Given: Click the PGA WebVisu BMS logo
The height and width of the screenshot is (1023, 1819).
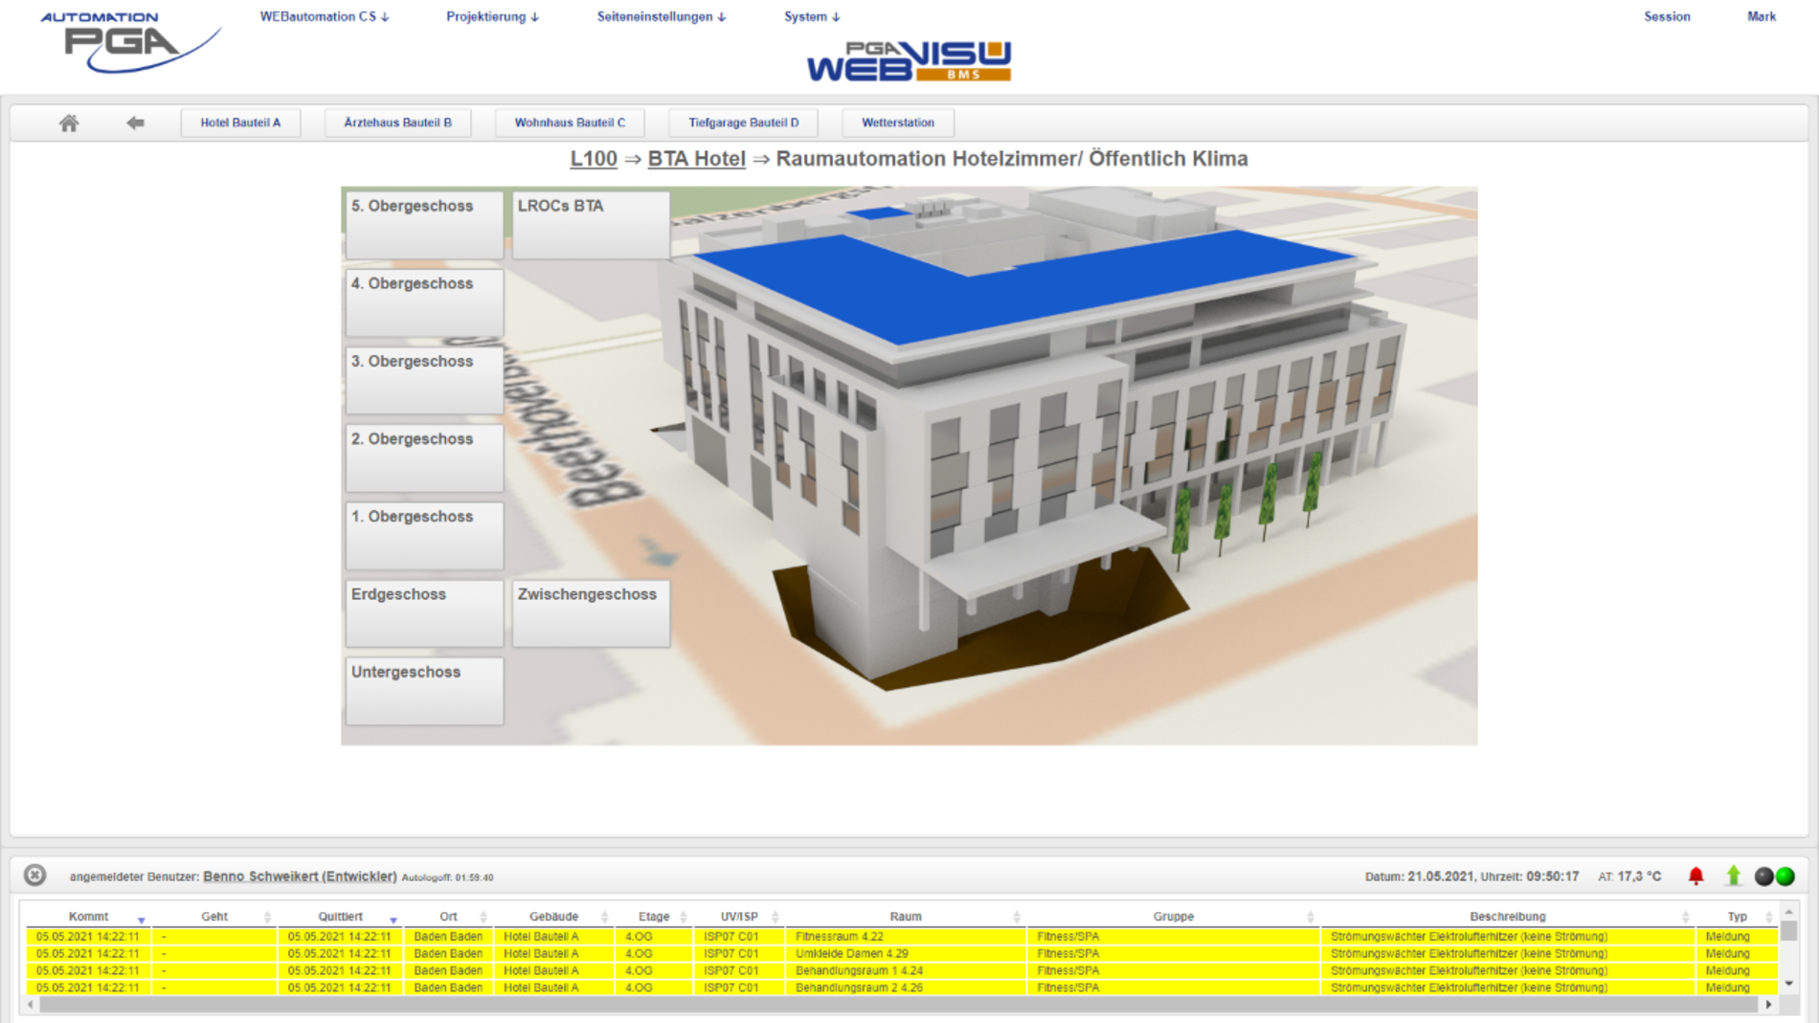Looking at the screenshot, I should click(x=909, y=61).
